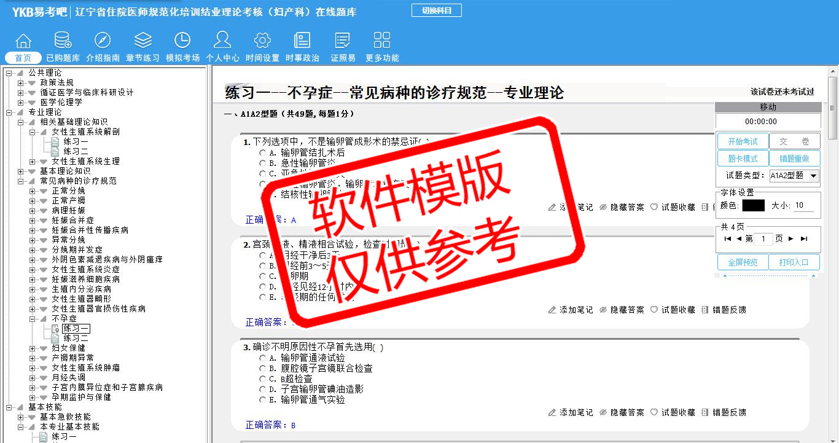This screenshot has width=839, height=443.
Task: Expand the 政策法规 tree node
Action: point(21,82)
